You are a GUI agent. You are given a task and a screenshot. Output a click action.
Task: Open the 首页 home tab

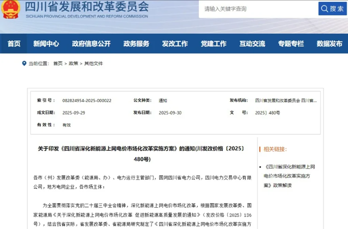(14, 44)
